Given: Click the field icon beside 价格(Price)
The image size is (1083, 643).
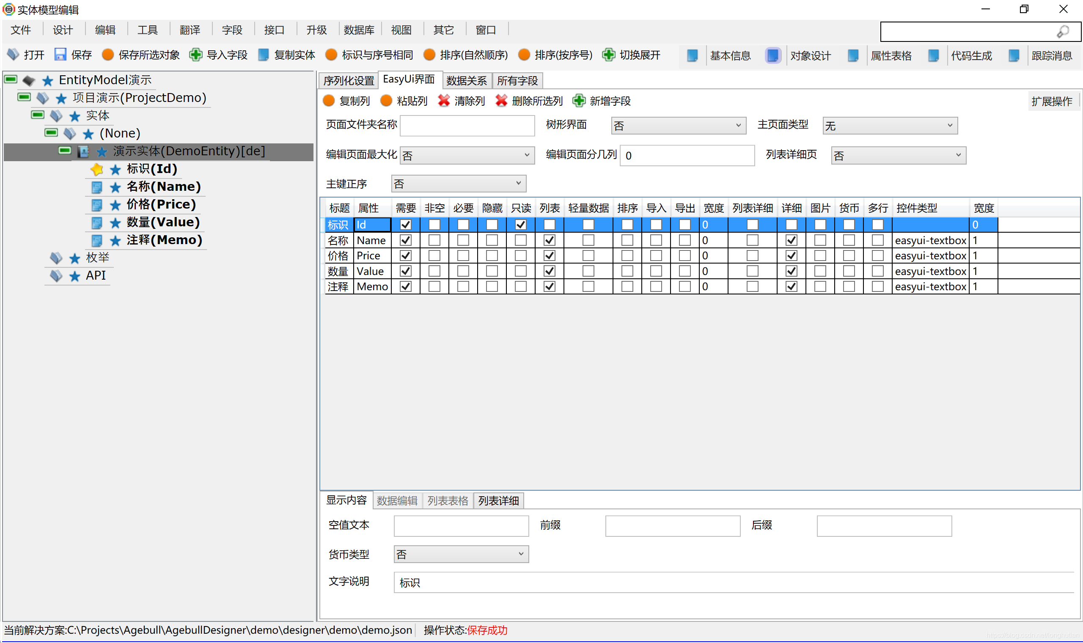Looking at the screenshot, I should 97,205.
